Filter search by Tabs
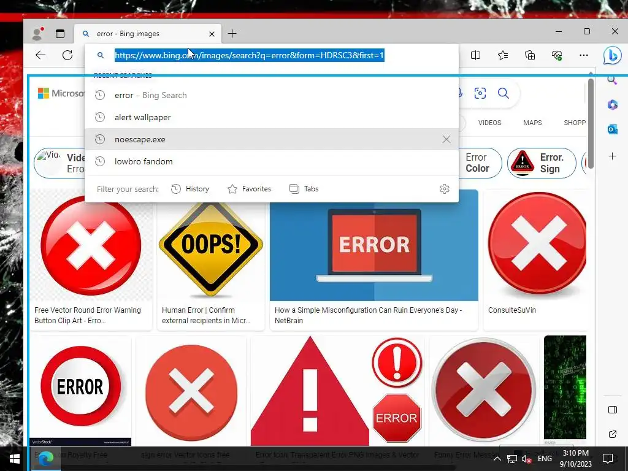 pyautogui.click(x=304, y=189)
